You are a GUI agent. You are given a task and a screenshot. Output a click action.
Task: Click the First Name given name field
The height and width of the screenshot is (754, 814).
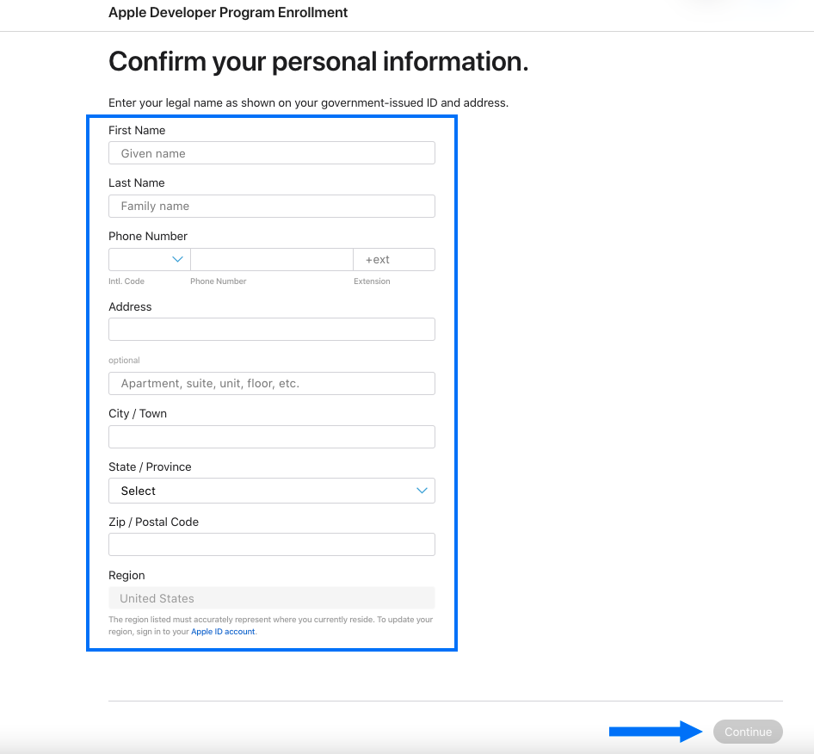point(271,153)
